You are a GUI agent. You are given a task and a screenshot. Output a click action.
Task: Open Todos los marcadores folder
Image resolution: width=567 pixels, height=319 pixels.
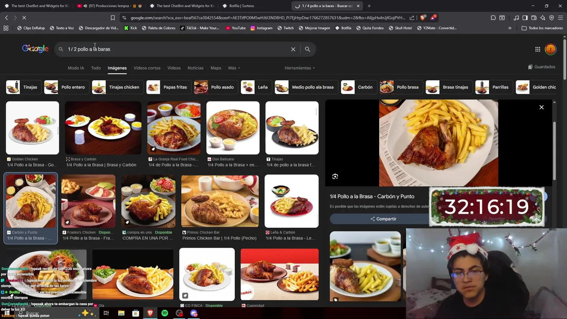[x=542, y=28]
